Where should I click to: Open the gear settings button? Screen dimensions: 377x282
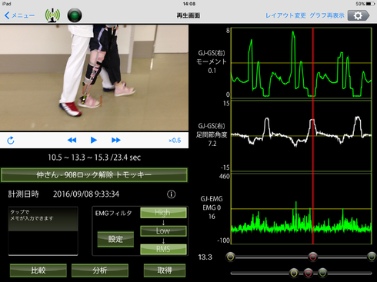[359, 15]
